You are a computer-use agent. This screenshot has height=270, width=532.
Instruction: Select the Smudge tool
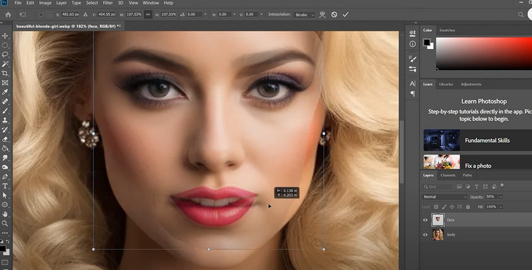(x=5, y=158)
